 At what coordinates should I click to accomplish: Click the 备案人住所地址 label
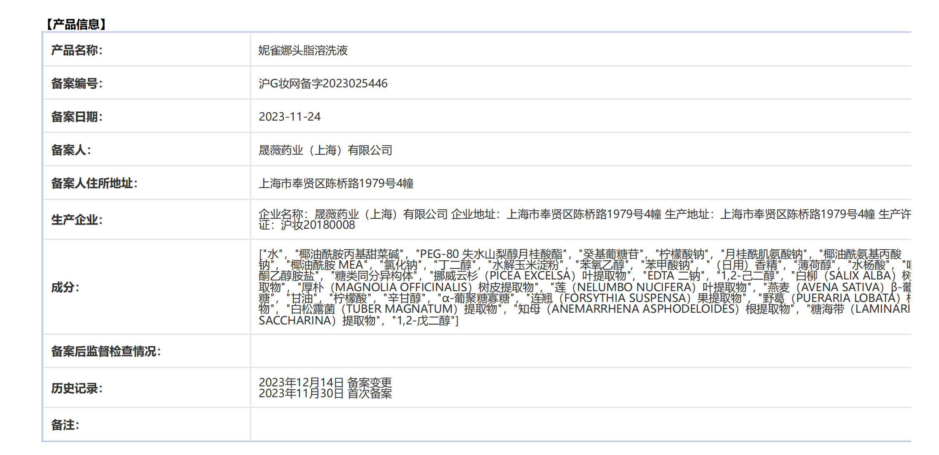pos(94,183)
